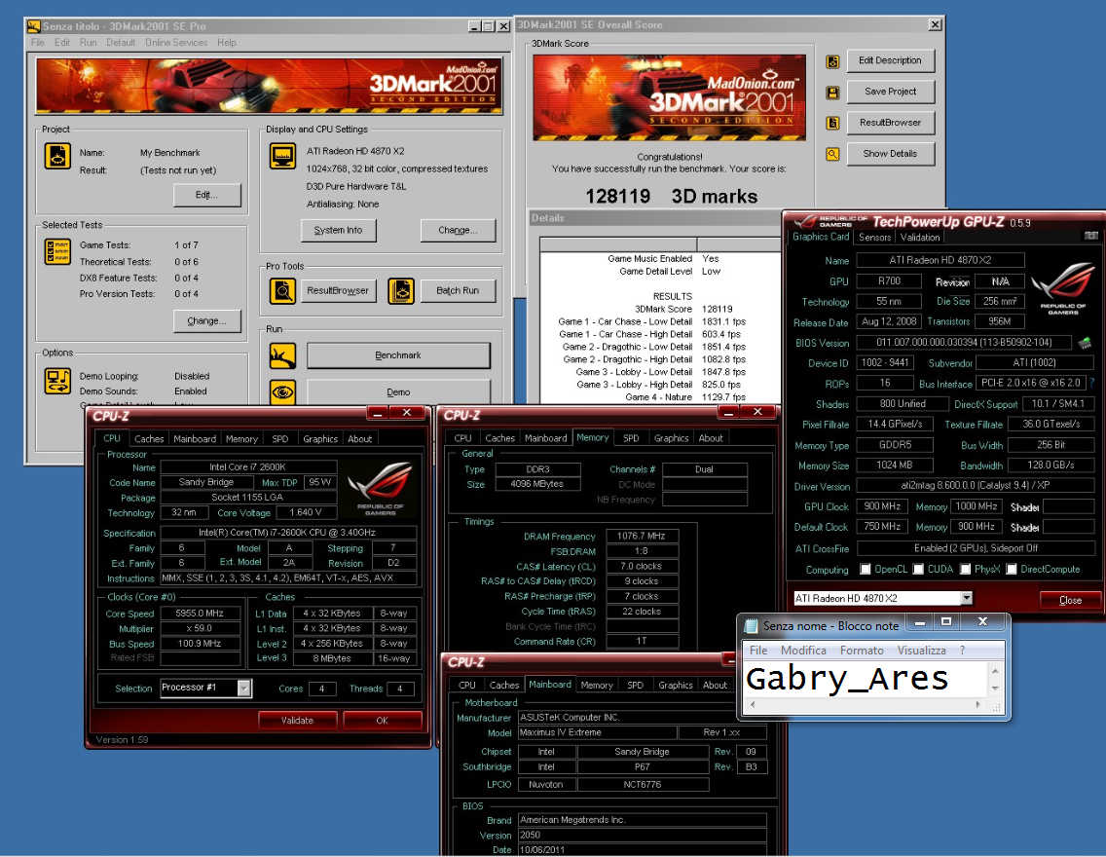The width and height of the screenshot is (1106, 857).
Task: Open the graphics card selector dropdown in GPU-Z
Action: click(967, 598)
